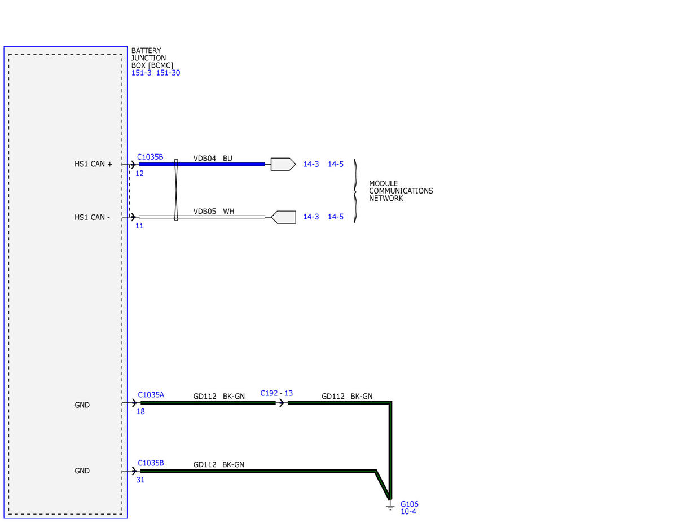Open 14-3 reference next to VDB05 wire
The height and width of the screenshot is (523, 677).
pos(311,217)
